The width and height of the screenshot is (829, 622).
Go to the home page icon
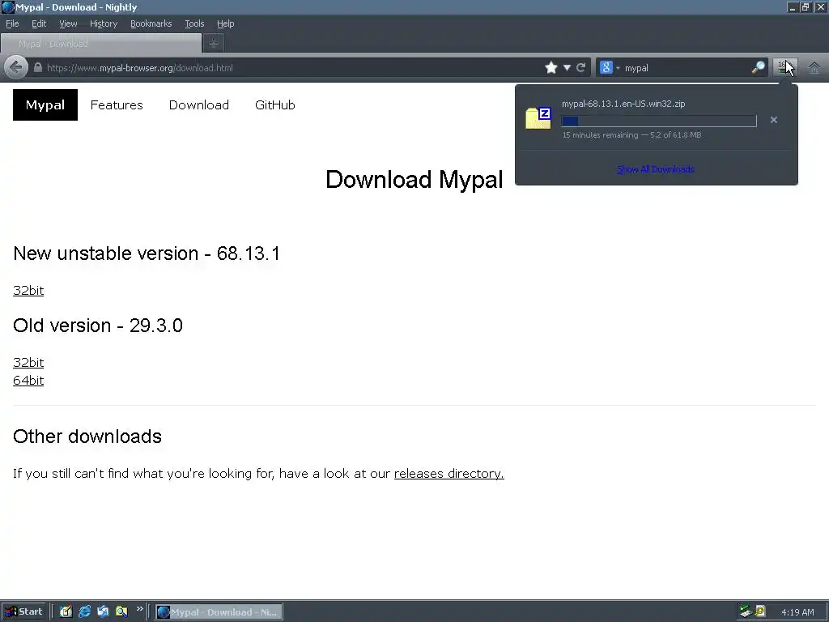[814, 68]
